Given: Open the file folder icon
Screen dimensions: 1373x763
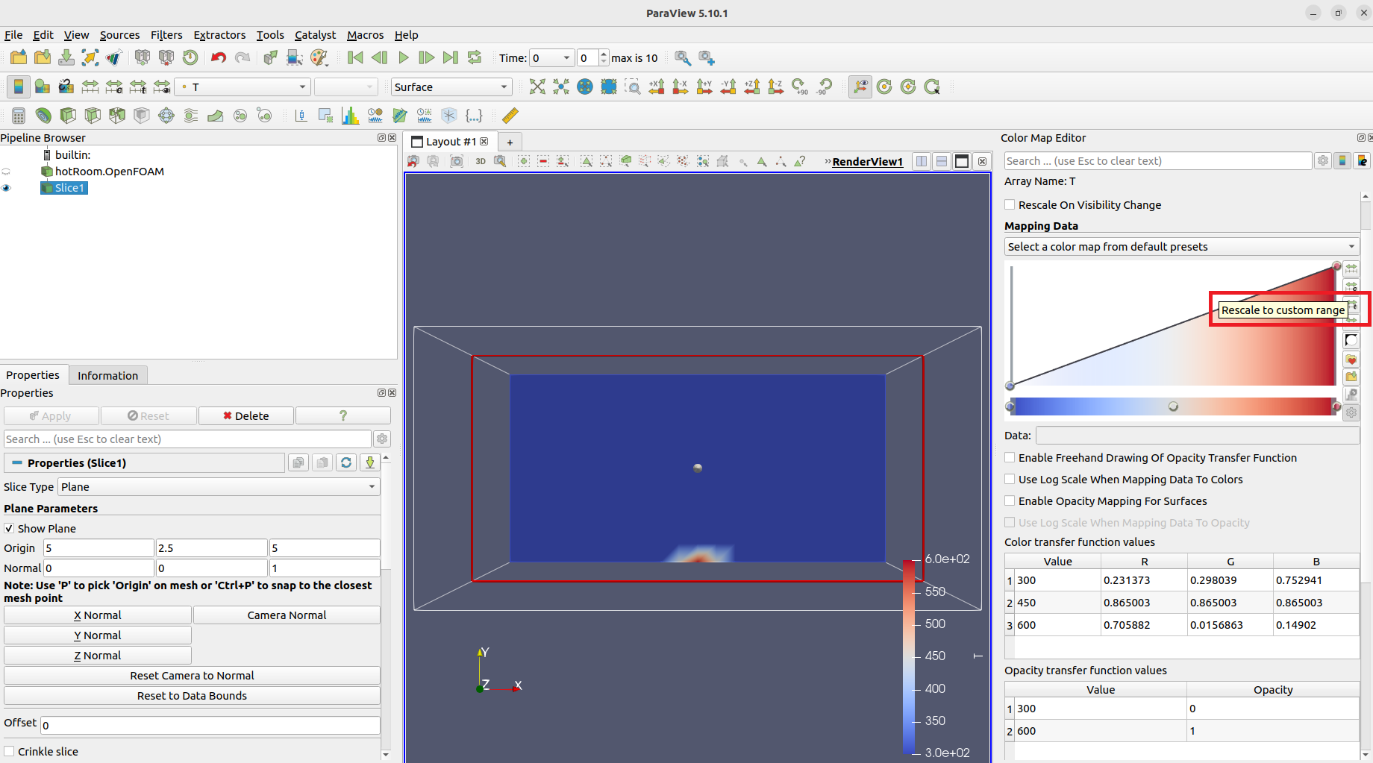Looking at the screenshot, I should (19, 58).
